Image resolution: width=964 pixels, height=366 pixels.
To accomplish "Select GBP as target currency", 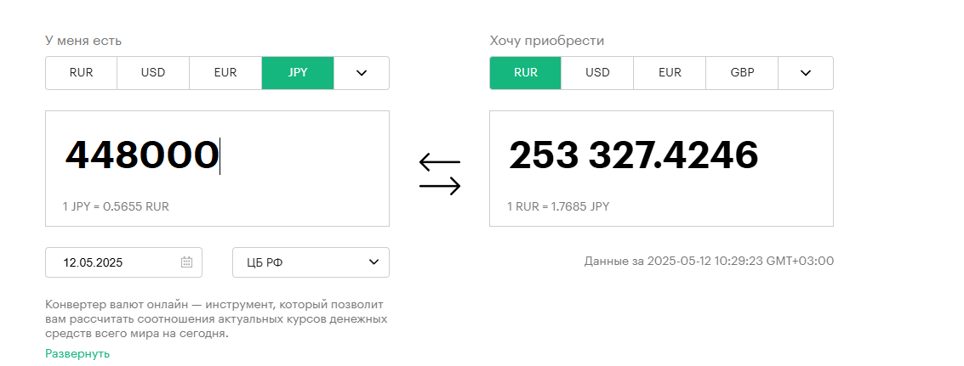I will pos(742,72).
